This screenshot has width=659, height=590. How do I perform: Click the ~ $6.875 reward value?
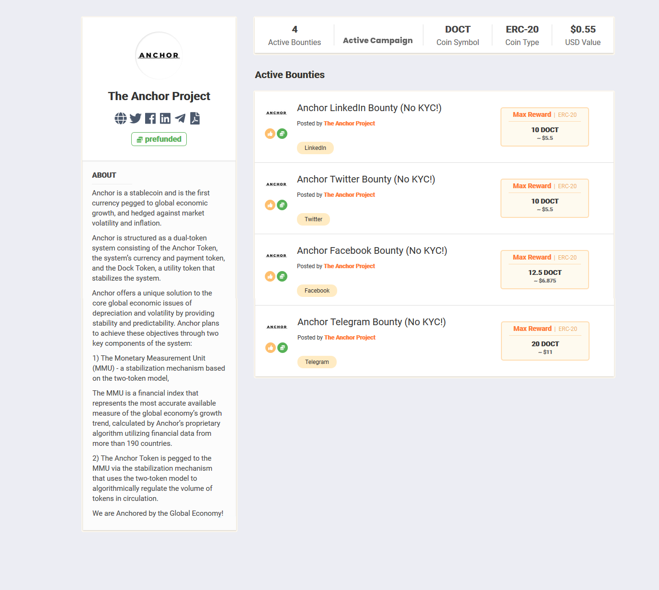click(545, 281)
